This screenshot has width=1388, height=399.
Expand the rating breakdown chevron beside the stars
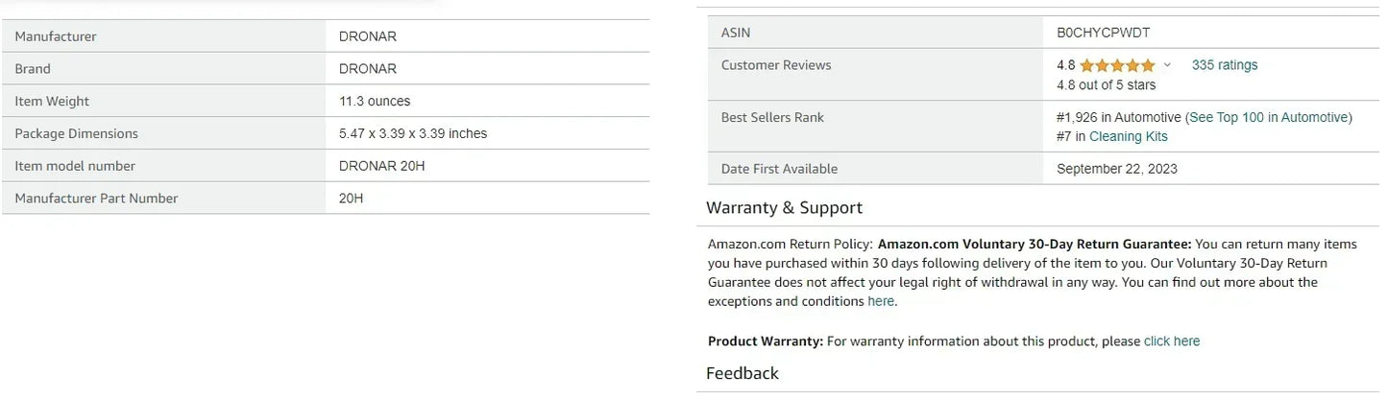[1167, 65]
